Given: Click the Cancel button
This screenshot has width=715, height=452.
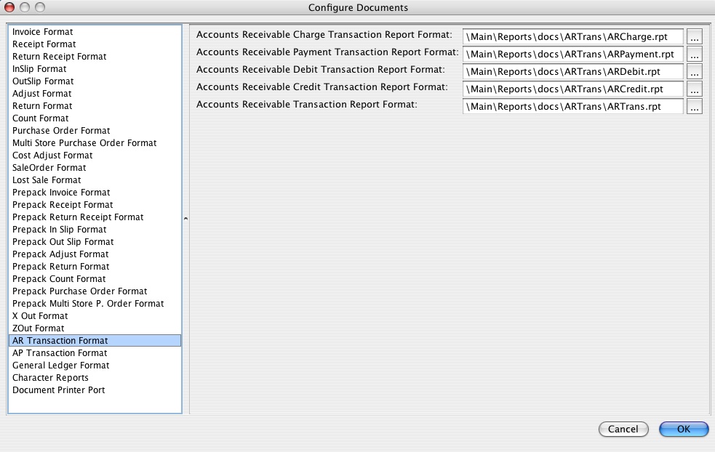Looking at the screenshot, I should point(623,429).
